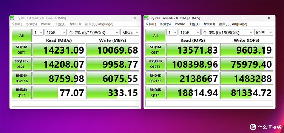Screen dimensions: 284x133
Task: Start RND4K Q32T16 test in right window
Action: click(x=155, y=78)
